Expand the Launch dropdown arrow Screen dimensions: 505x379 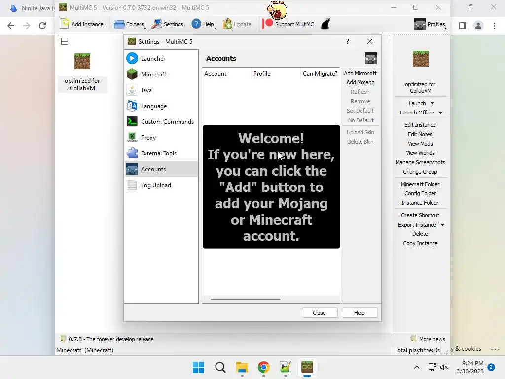pos(432,103)
